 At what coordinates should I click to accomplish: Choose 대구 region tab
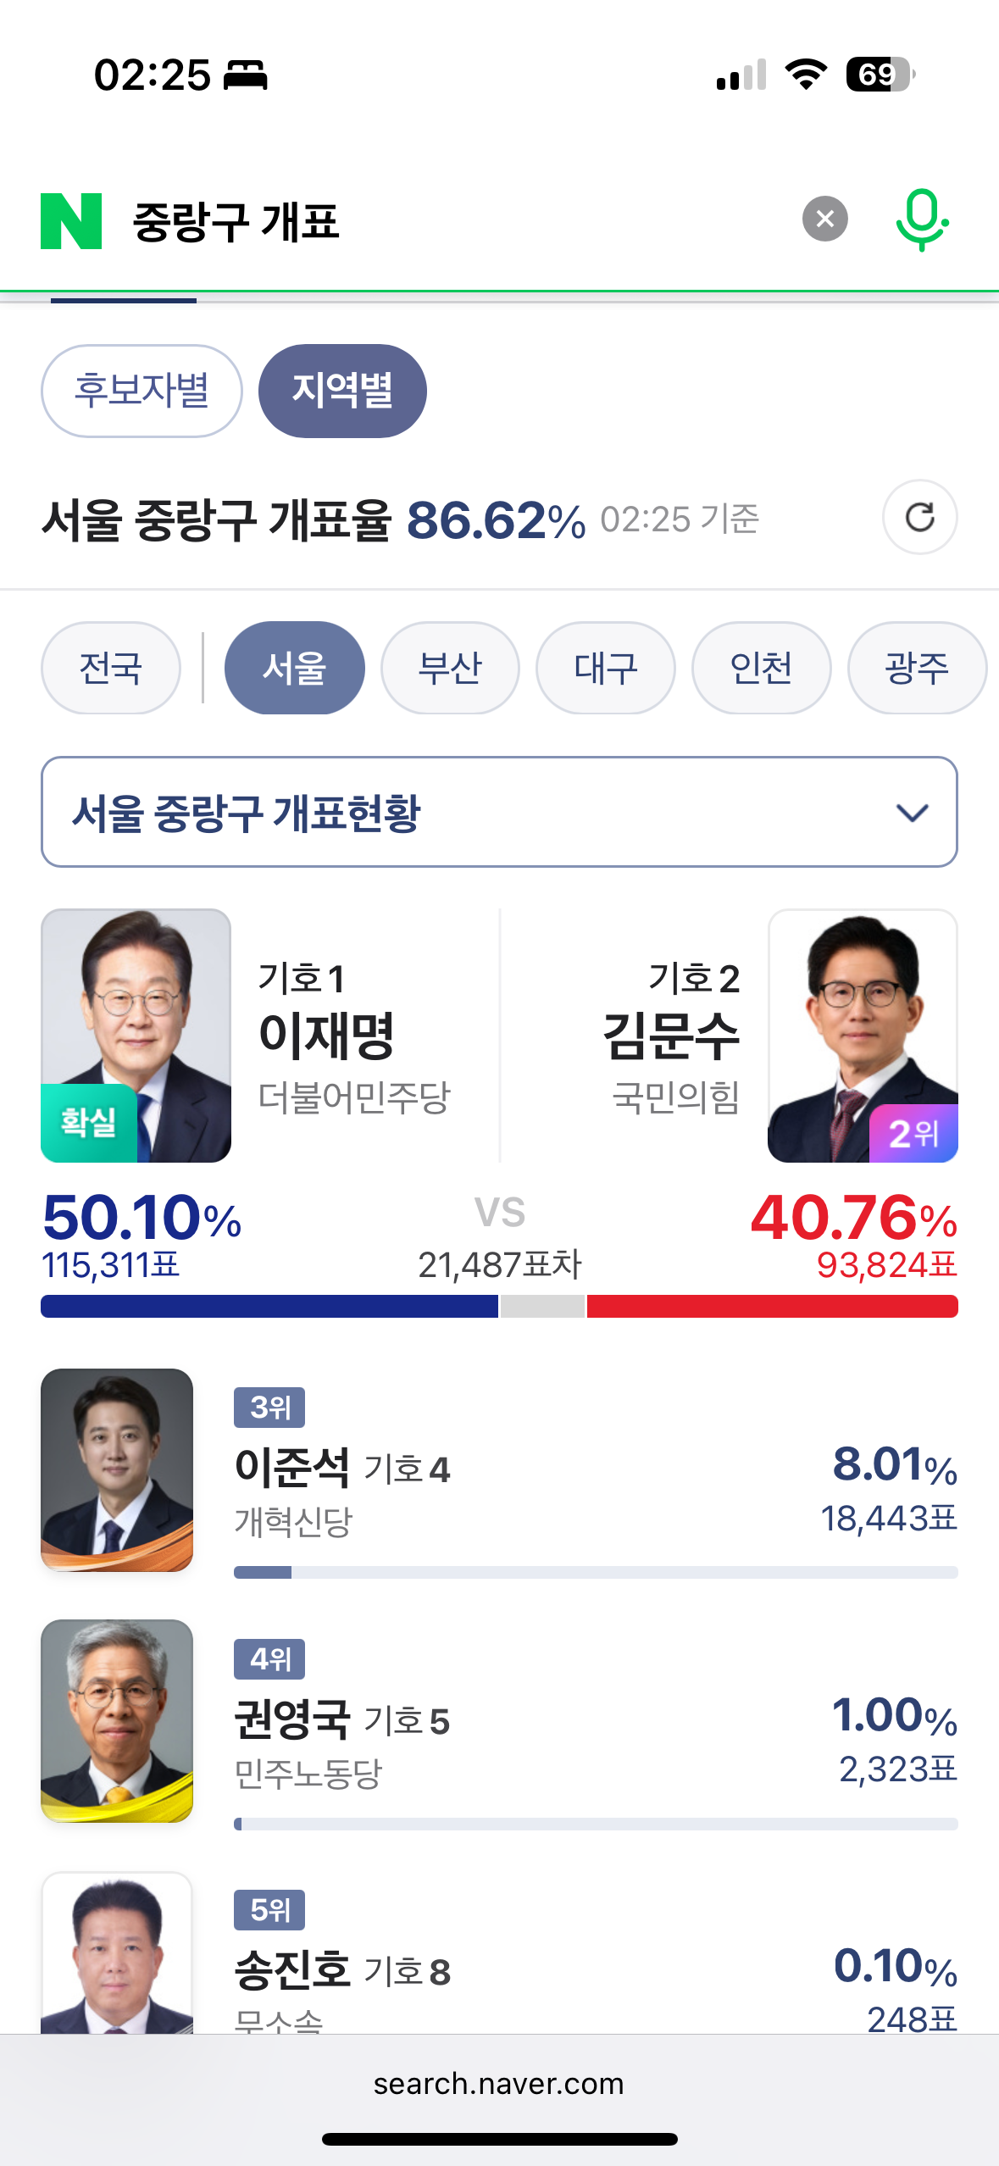[x=605, y=668]
